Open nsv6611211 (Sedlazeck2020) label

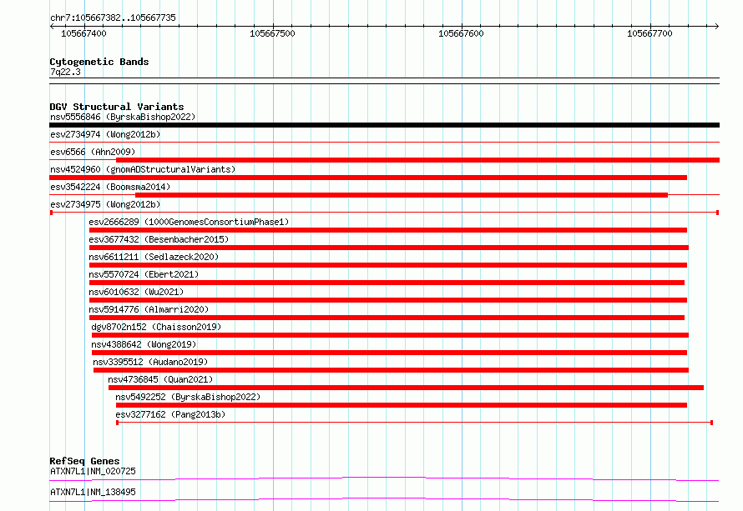coord(154,257)
